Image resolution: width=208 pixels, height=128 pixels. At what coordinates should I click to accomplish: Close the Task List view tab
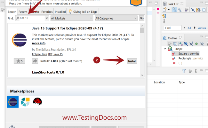pyautogui.click(x=182, y=4)
